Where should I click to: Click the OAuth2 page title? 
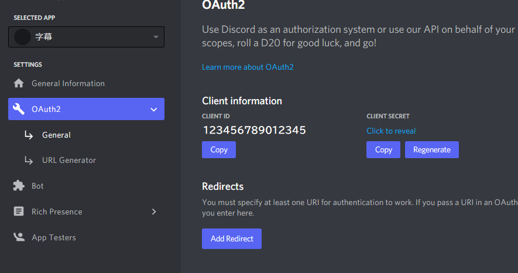pyautogui.click(x=224, y=5)
